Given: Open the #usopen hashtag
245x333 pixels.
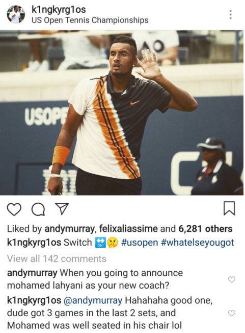Looking at the screenshot, I should click(x=140, y=243).
